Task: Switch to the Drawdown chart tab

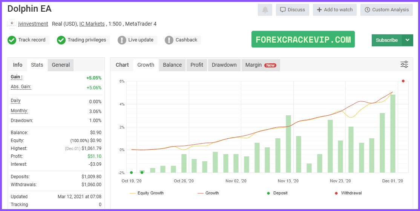Action: (224, 65)
